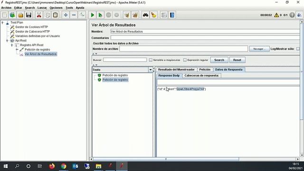304x171 pixels.
Task: Click the Copy toolbar icon
Action: click(x=47, y=15)
